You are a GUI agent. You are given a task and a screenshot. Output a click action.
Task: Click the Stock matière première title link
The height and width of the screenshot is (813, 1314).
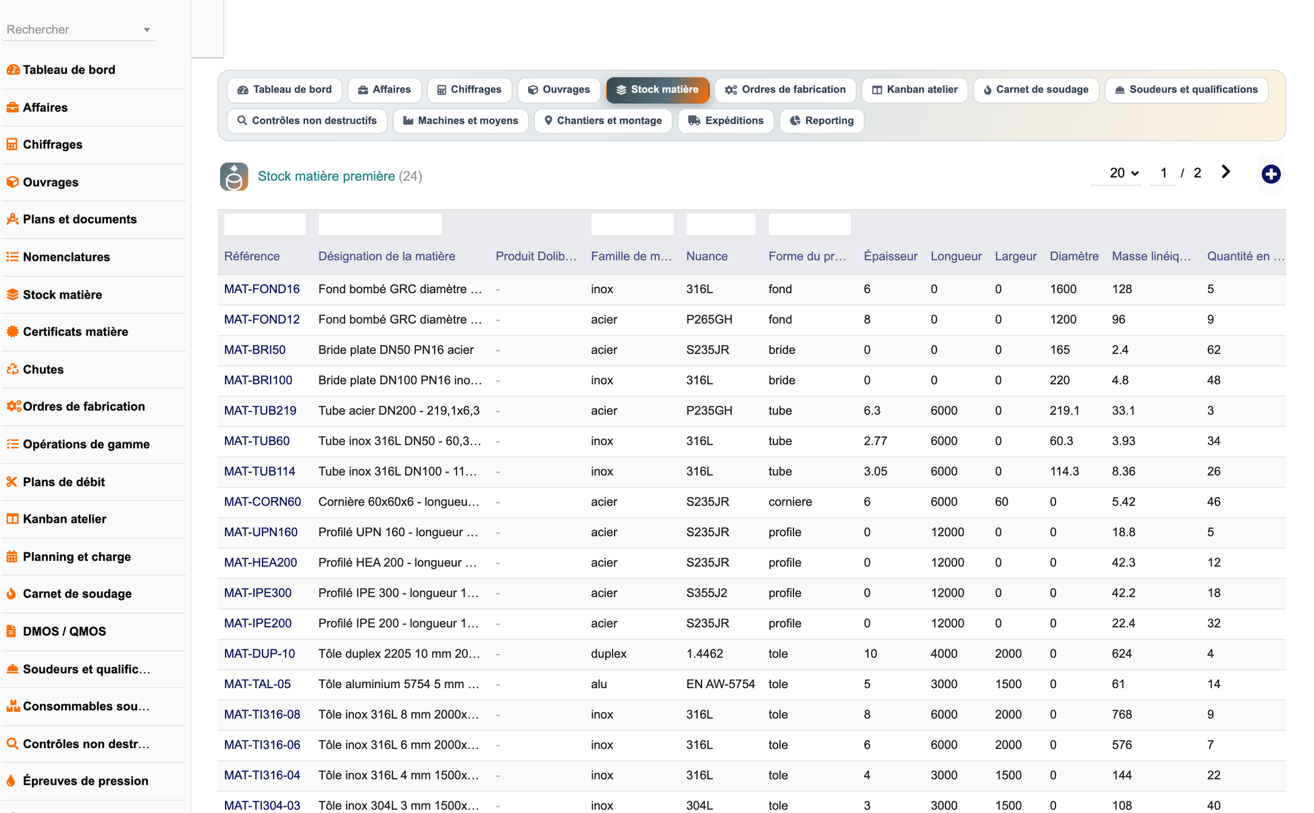click(326, 176)
